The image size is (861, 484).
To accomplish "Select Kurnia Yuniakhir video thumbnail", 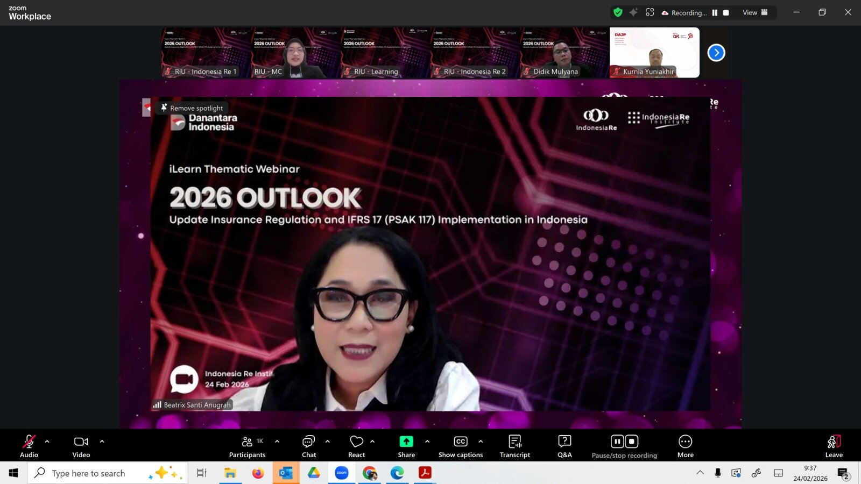I will point(654,53).
